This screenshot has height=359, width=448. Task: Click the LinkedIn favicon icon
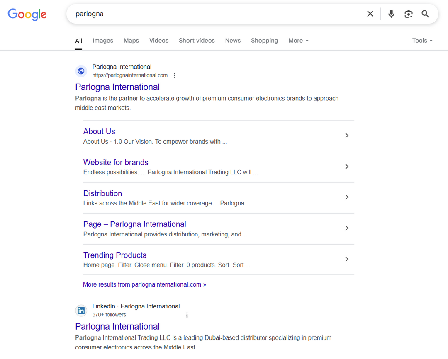81,311
